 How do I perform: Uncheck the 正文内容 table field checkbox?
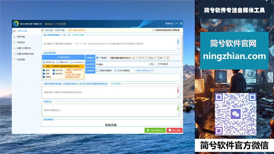54,70
